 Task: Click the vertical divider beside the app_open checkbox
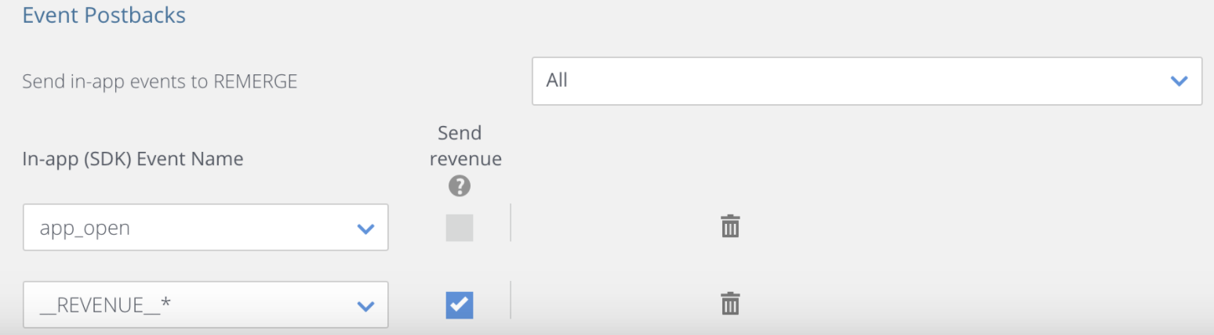(x=511, y=223)
